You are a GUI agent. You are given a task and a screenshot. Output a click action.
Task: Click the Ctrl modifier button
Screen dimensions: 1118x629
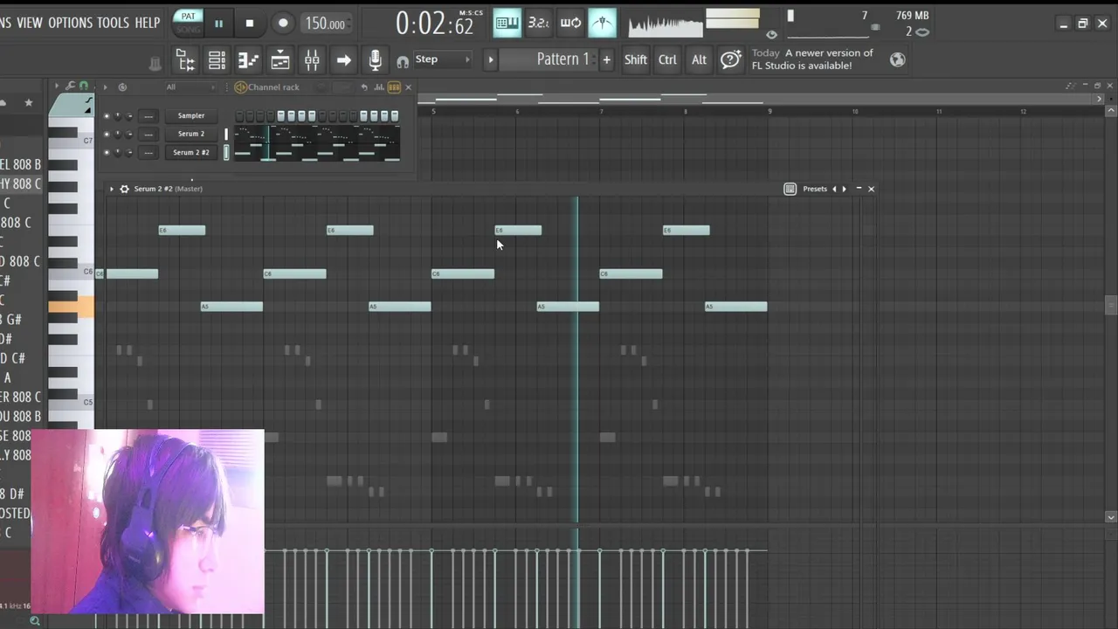point(667,59)
